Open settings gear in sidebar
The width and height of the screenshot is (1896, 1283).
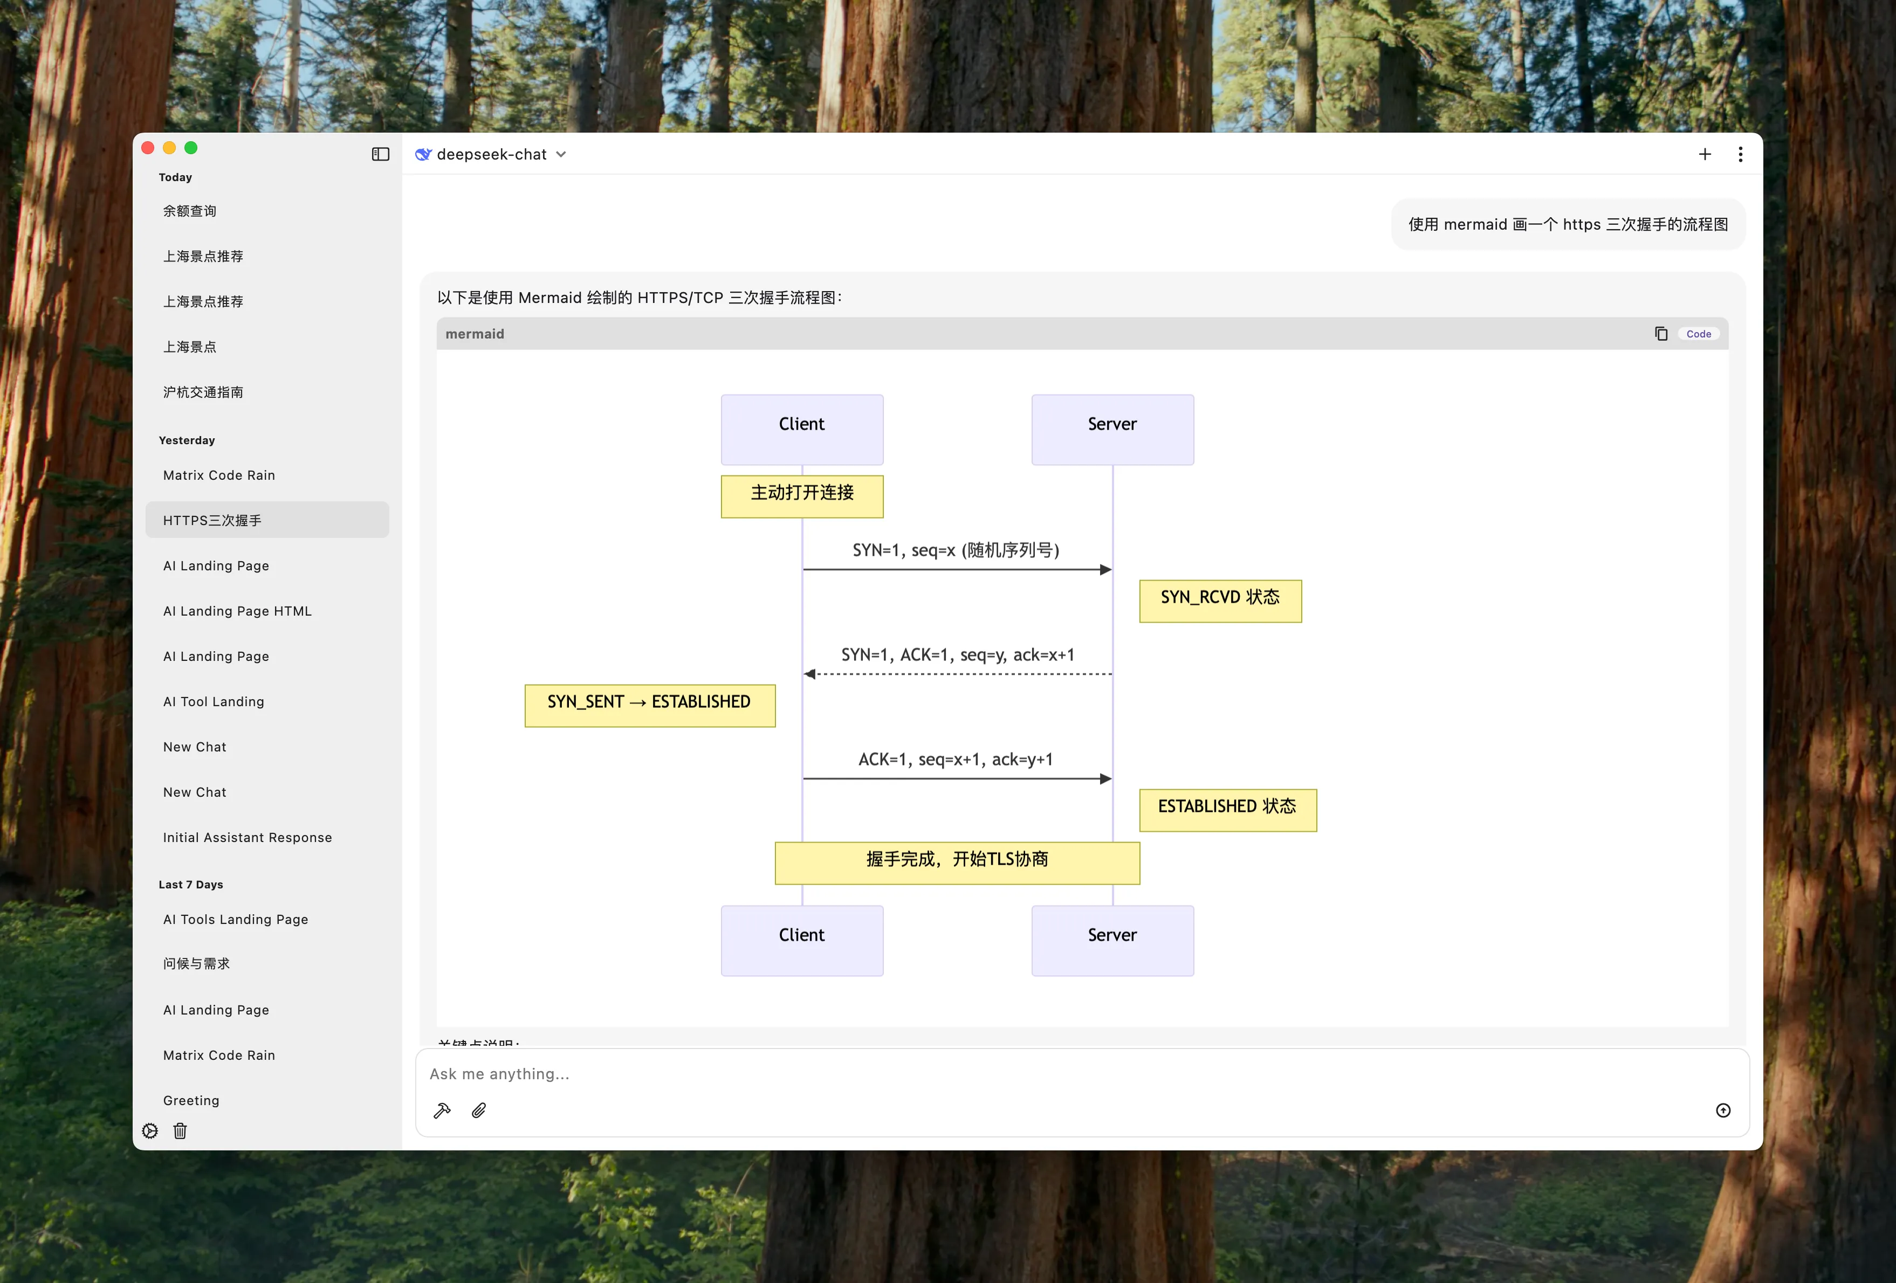coord(150,1130)
